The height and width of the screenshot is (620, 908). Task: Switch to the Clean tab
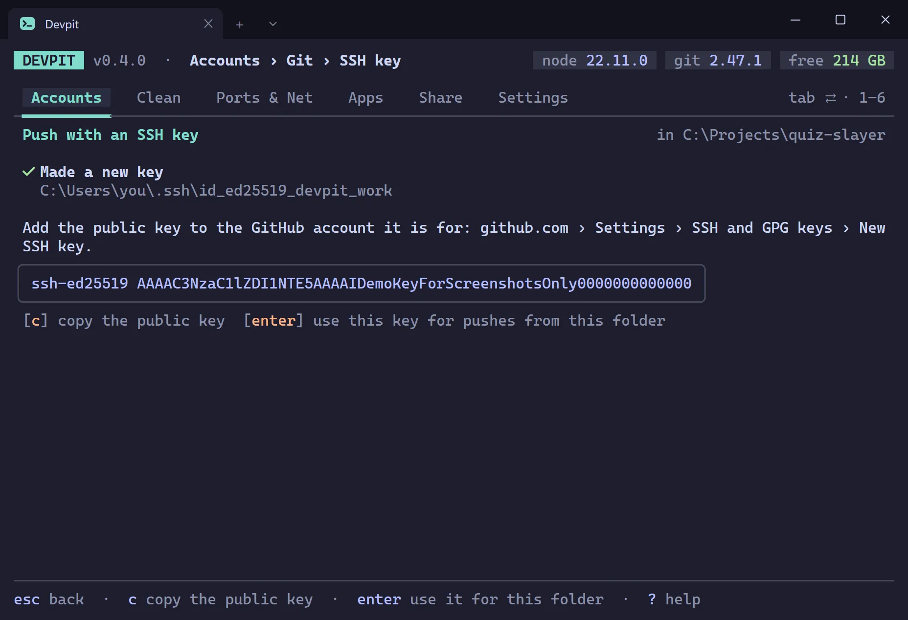tap(159, 98)
